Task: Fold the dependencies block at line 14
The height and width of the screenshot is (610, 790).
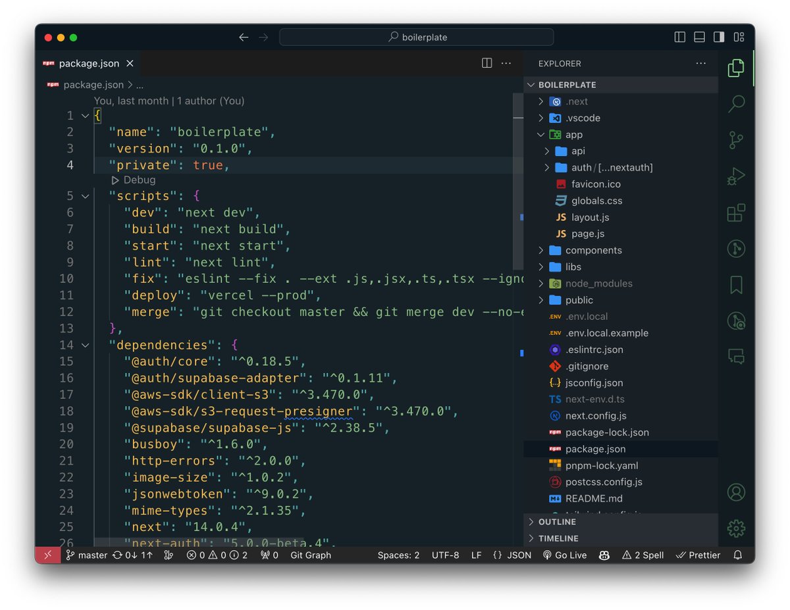Action: pyautogui.click(x=85, y=345)
